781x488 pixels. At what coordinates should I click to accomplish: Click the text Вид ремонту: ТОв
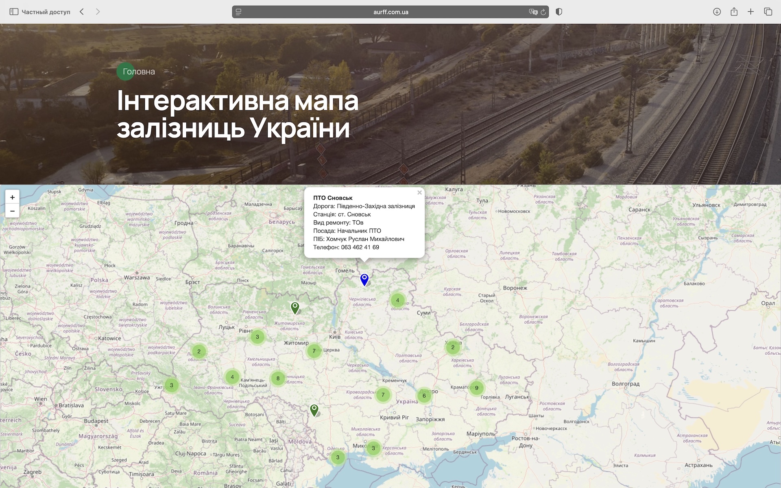338,222
